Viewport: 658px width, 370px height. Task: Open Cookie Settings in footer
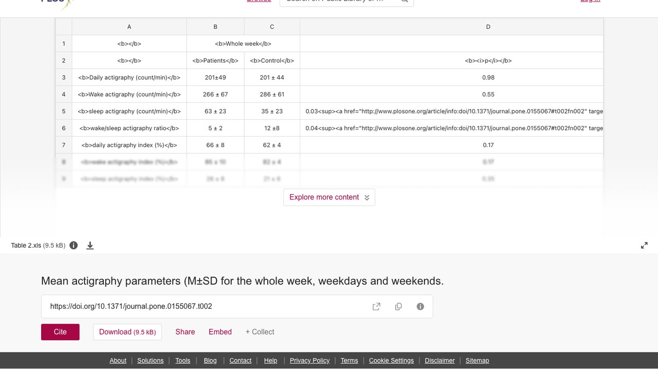point(391,360)
